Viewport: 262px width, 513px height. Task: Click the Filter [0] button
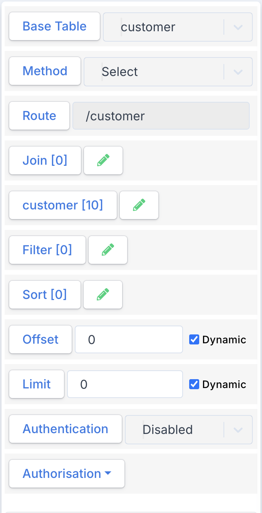pyautogui.click(x=47, y=250)
